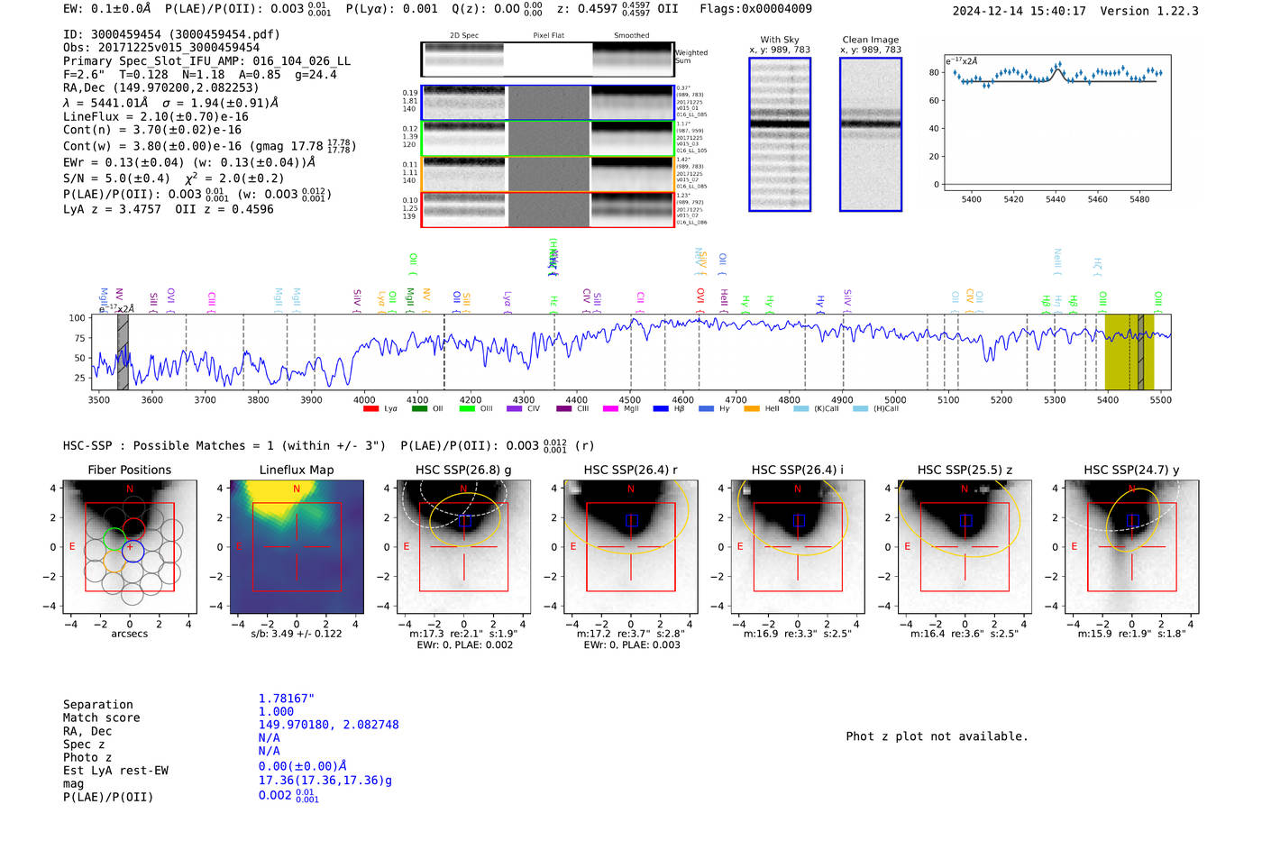Click the Weighted Sum 2D spectrum row
Viewport: 1262px width, 859px height.
point(547,59)
